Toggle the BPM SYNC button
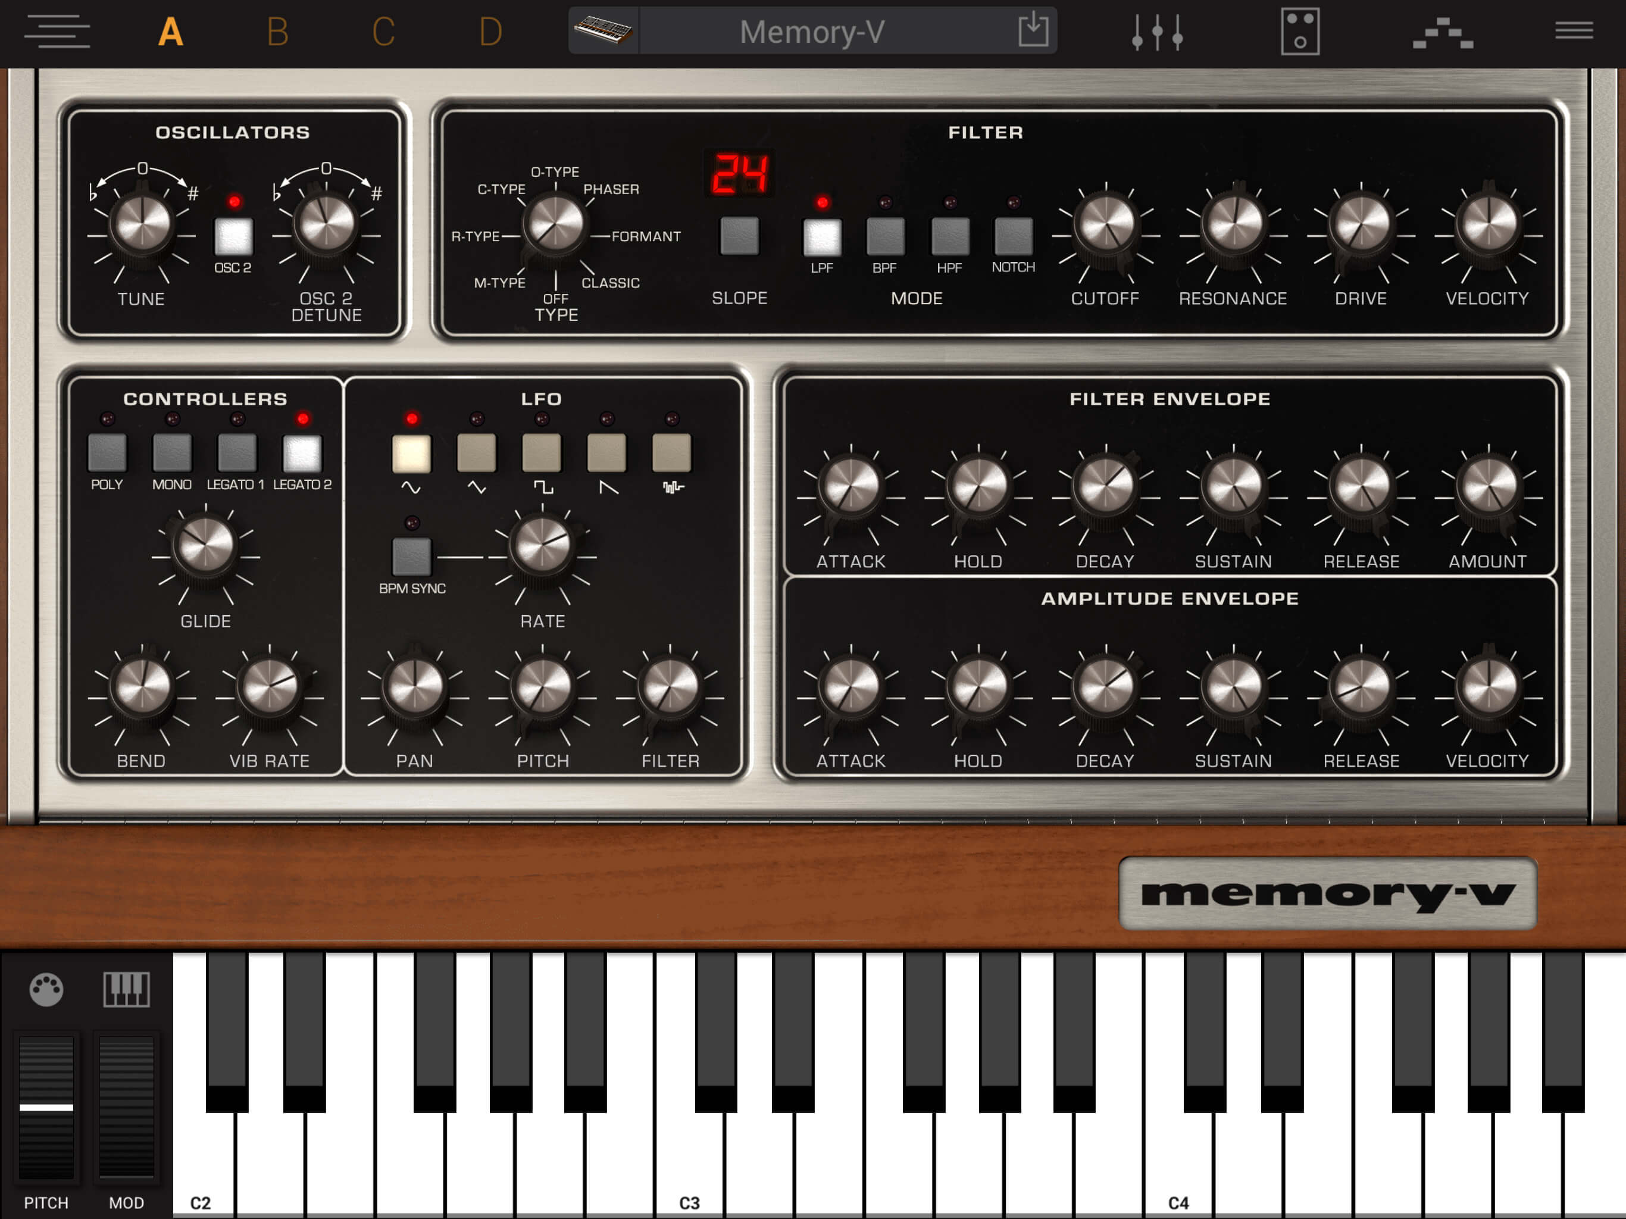1626x1219 pixels. 412,556
